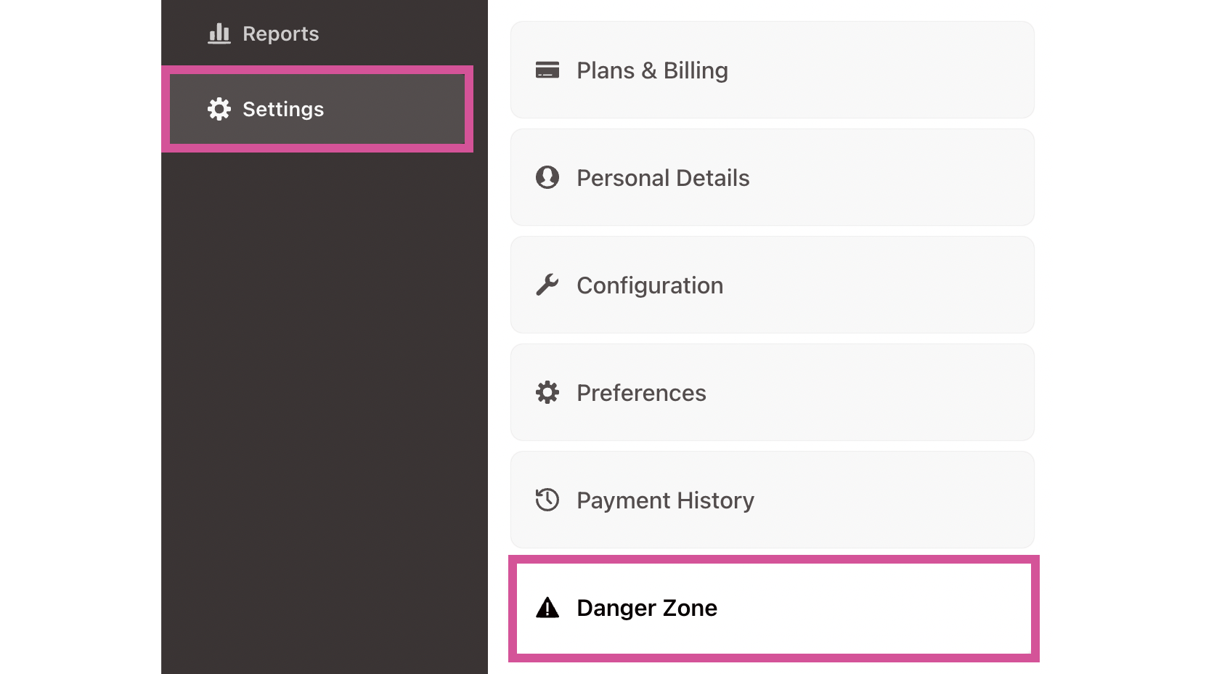The image size is (1214, 674).
Task: Open the Plans & Billing text label
Action: (x=652, y=70)
